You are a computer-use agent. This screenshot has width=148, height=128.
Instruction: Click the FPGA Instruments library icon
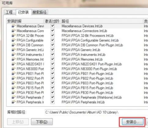pyautogui.click(x=13, y=55)
